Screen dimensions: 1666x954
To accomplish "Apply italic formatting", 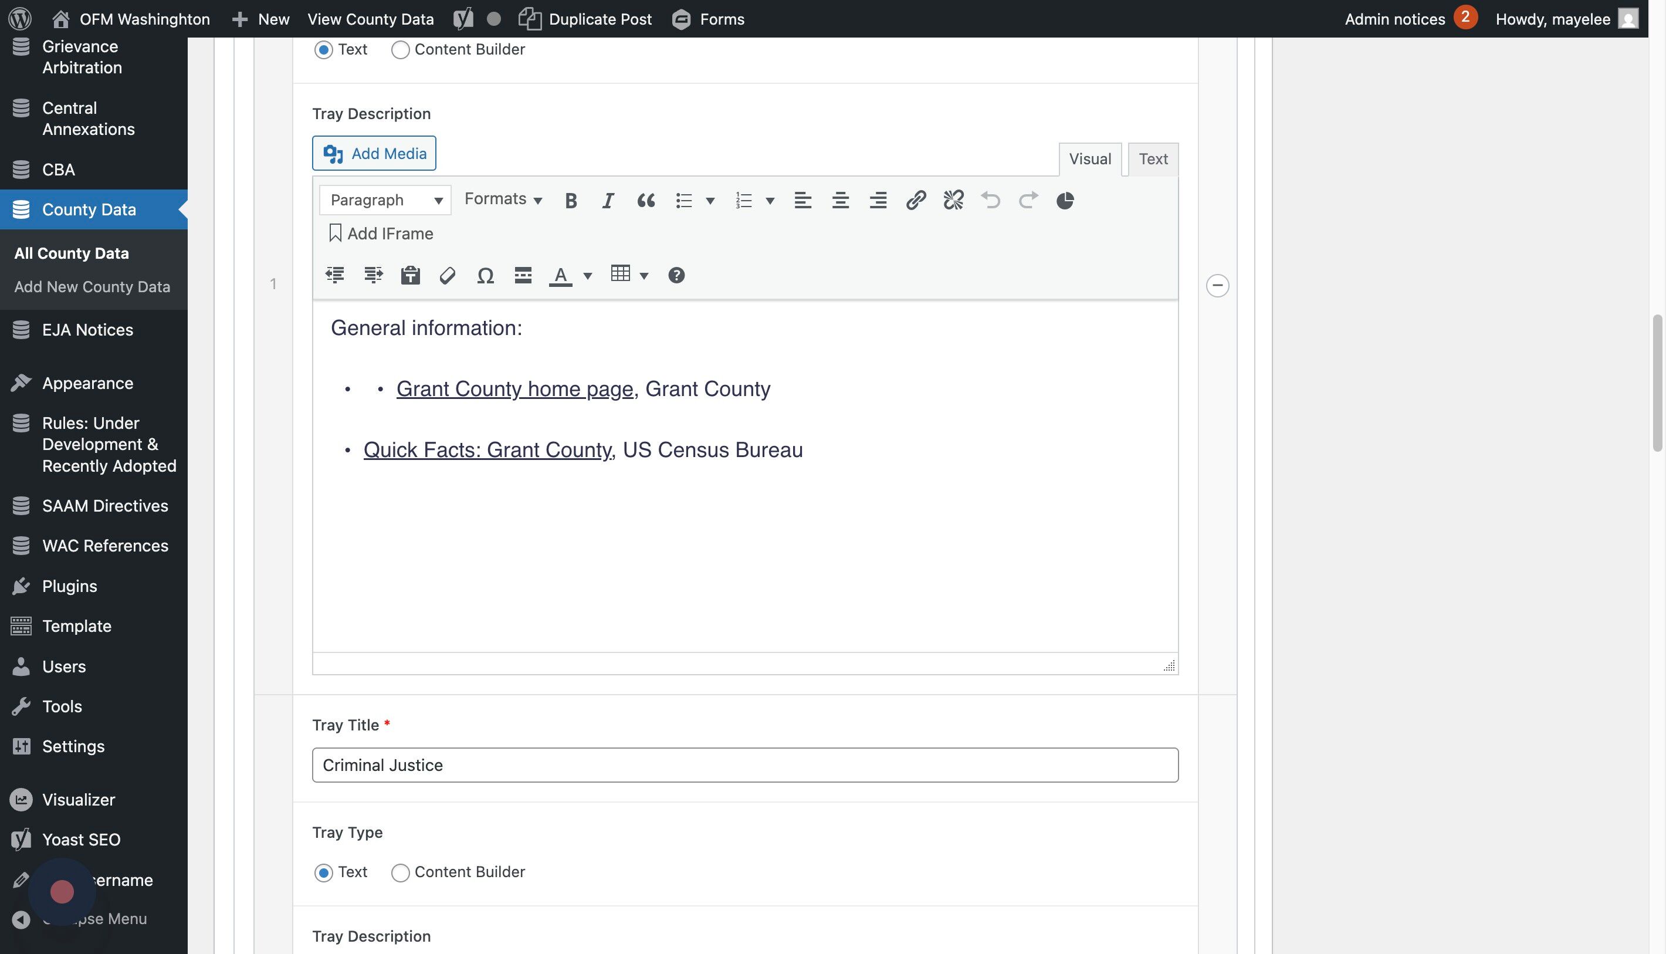I will tap(608, 201).
